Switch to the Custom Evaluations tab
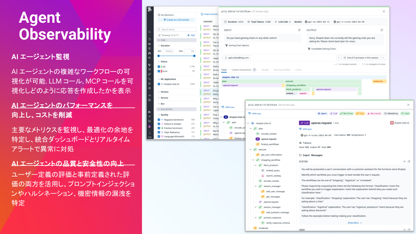 [x=244, y=70]
